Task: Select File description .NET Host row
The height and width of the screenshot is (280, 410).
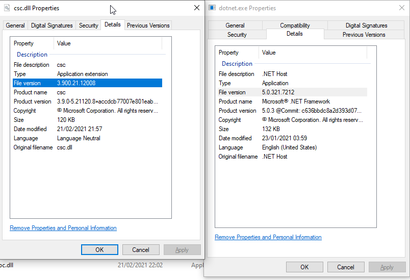Action: [292, 74]
